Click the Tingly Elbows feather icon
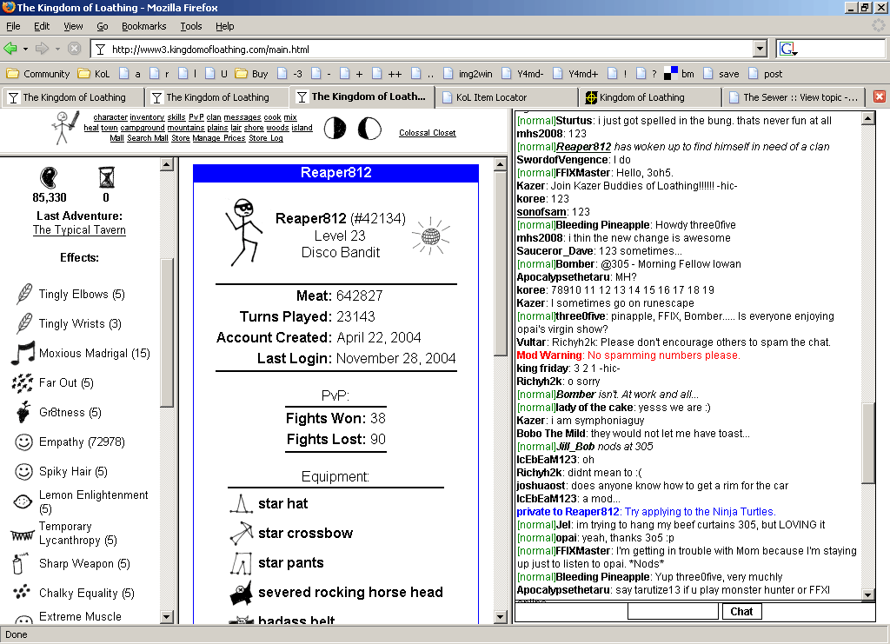The width and height of the screenshot is (890, 644). (x=23, y=294)
